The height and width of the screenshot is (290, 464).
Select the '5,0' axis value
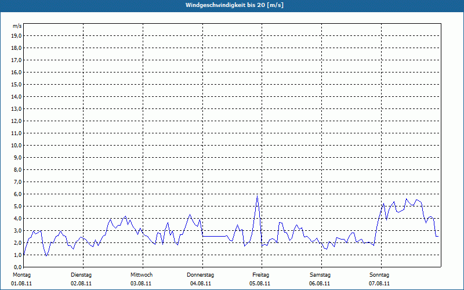click(x=17, y=206)
